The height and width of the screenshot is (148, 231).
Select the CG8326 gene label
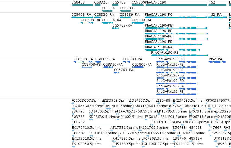tap(101, 2)
